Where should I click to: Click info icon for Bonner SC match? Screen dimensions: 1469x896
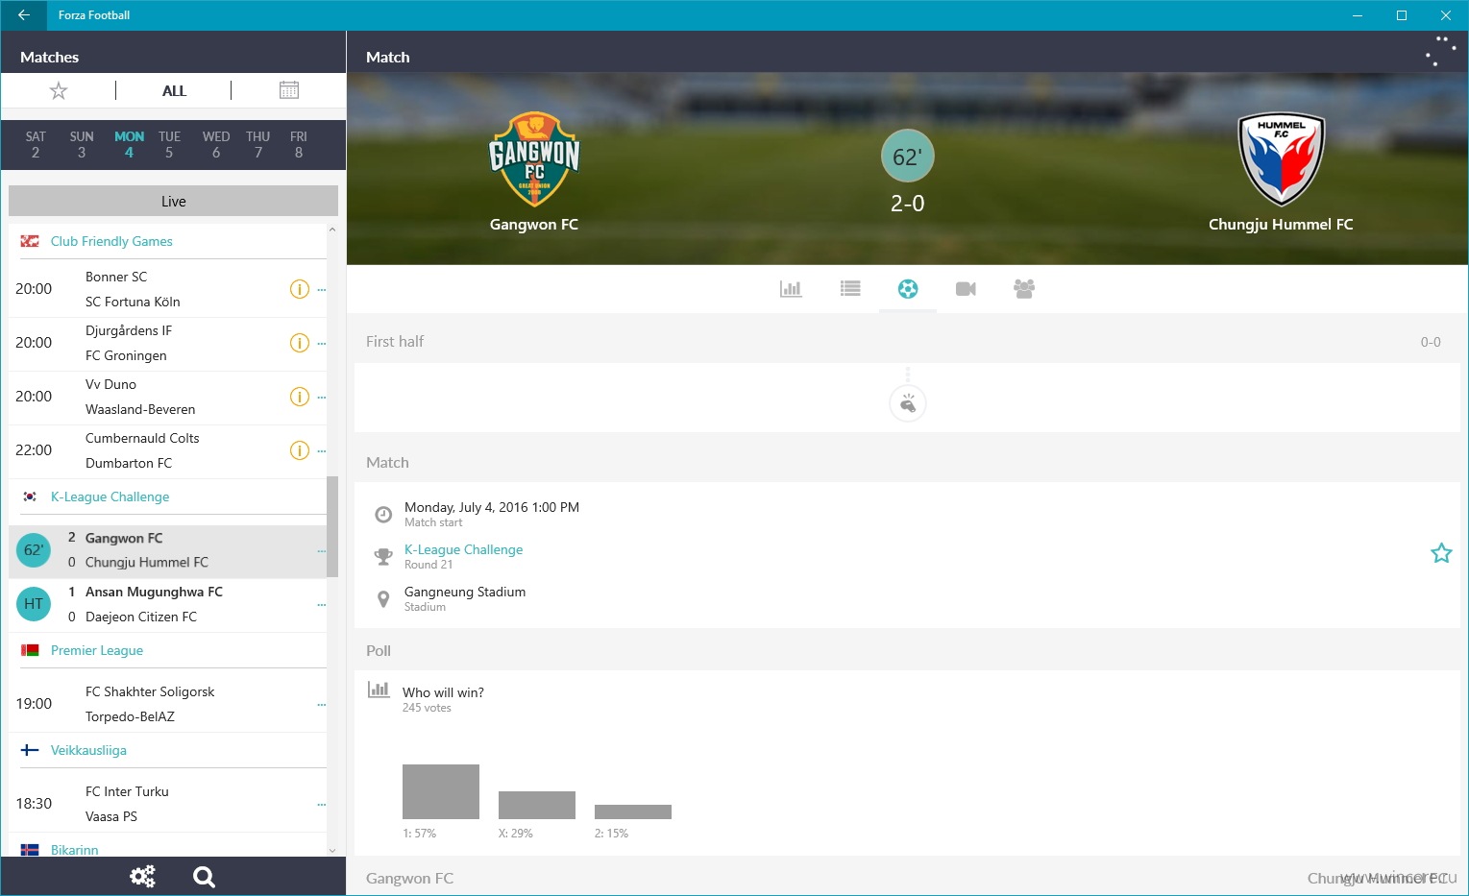(300, 289)
